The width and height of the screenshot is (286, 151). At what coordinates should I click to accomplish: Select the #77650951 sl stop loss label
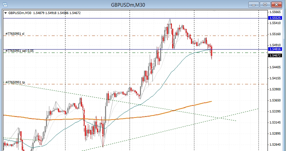coord(15,34)
